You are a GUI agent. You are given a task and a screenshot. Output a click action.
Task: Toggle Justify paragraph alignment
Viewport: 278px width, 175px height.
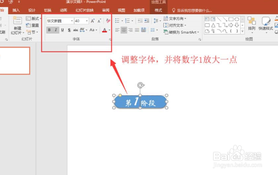137,30
